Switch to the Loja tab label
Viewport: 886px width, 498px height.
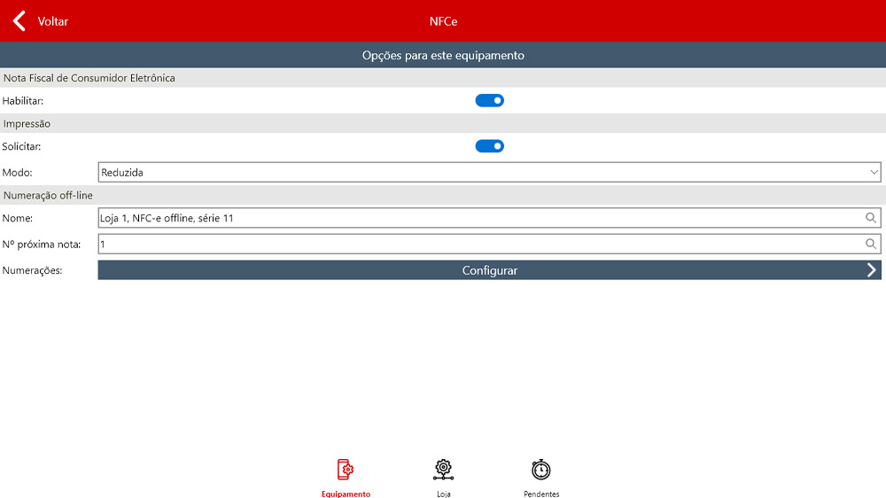click(x=443, y=494)
